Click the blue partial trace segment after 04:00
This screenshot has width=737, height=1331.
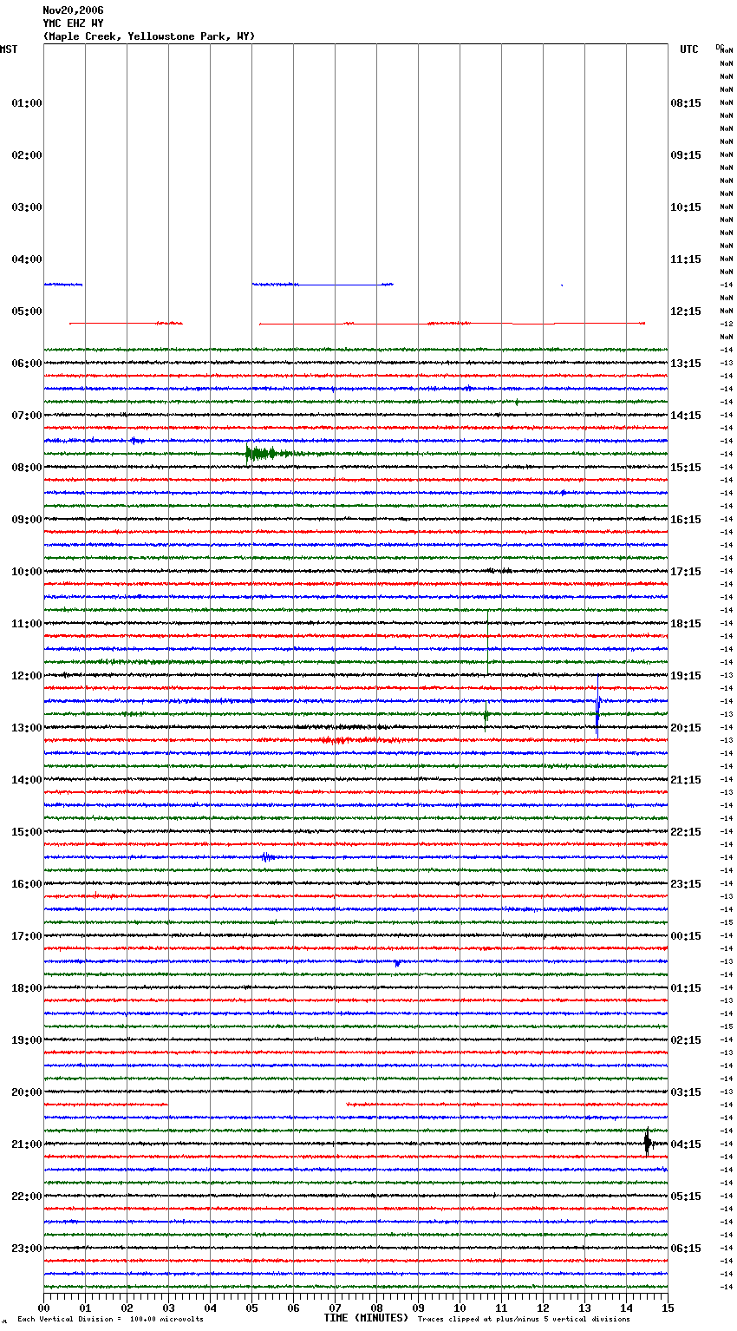tap(323, 284)
